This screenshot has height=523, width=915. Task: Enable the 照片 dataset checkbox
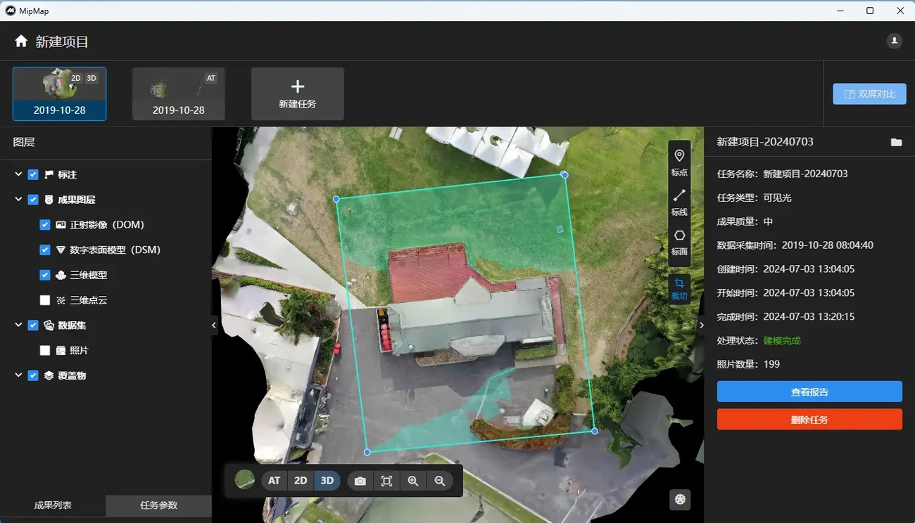(x=45, y=350)
